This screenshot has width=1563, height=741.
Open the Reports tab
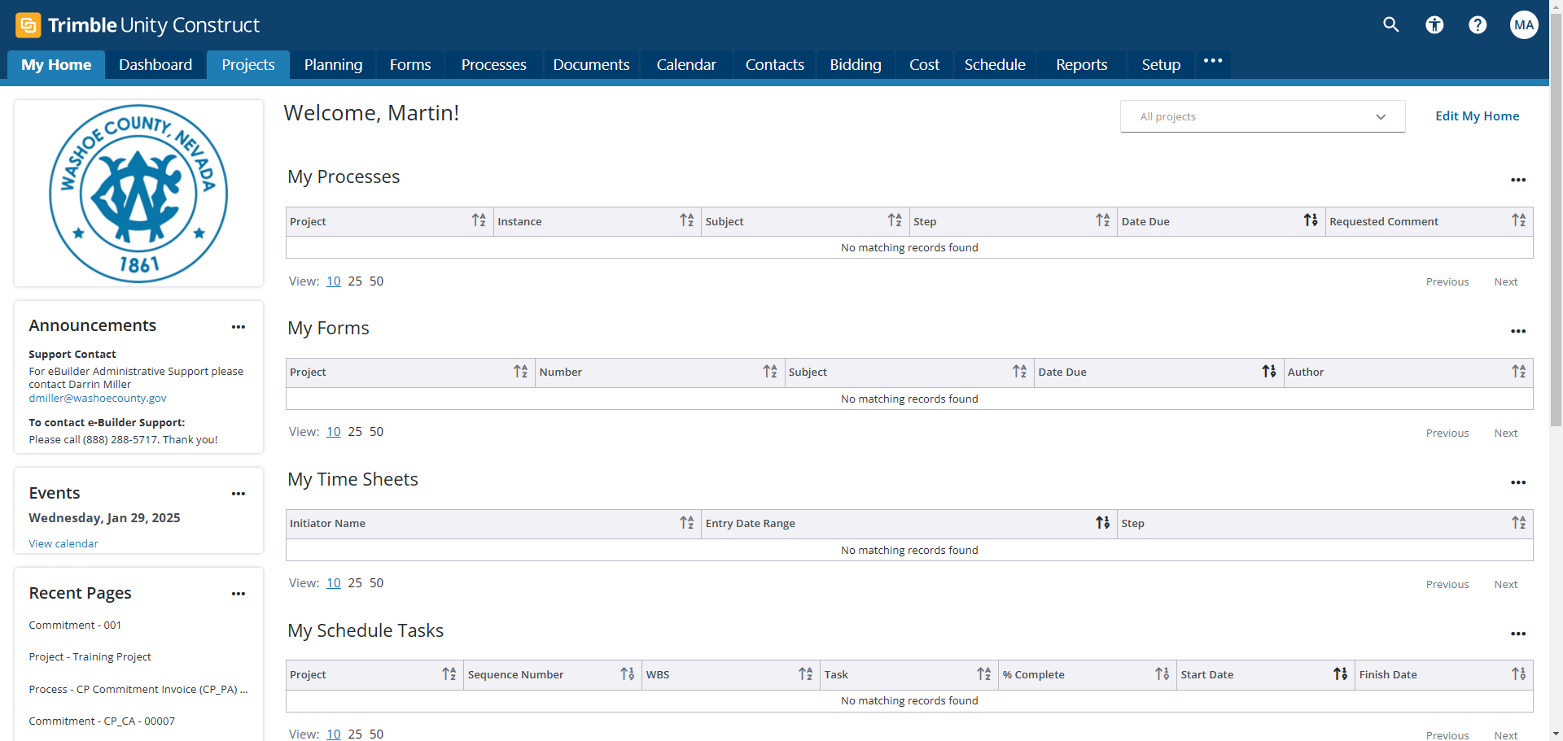tap(1082, 65)
